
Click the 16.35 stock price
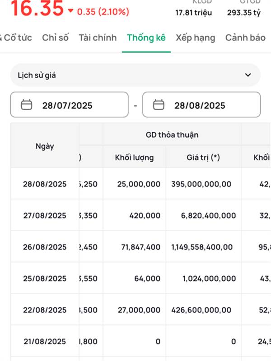(x=36, y=9)
